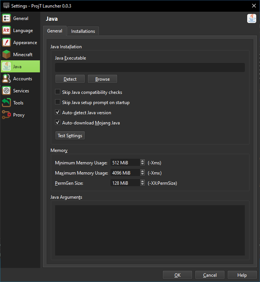
Task: Click the Services globe icon
Action: click(x=6, y=90)
